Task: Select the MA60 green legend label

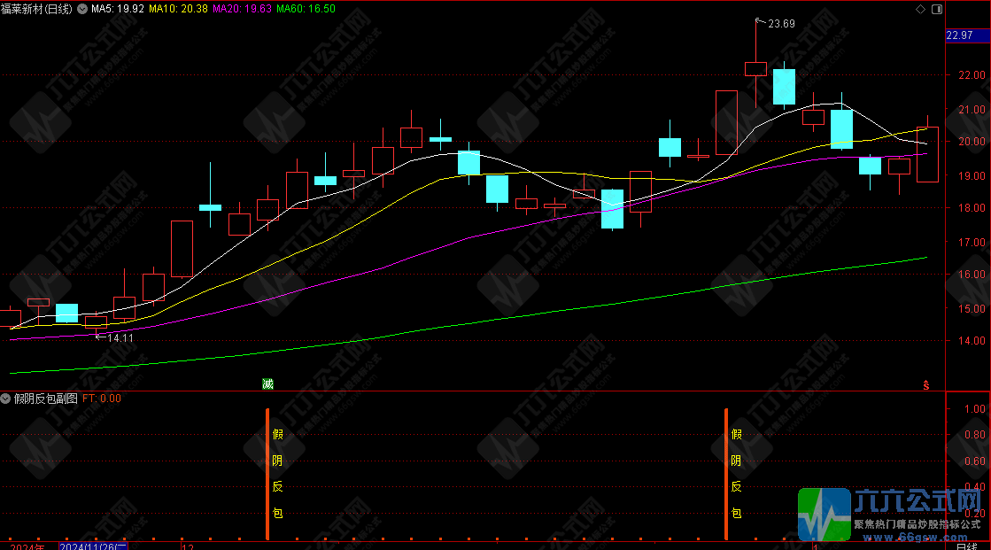Action: click(306, 9)
